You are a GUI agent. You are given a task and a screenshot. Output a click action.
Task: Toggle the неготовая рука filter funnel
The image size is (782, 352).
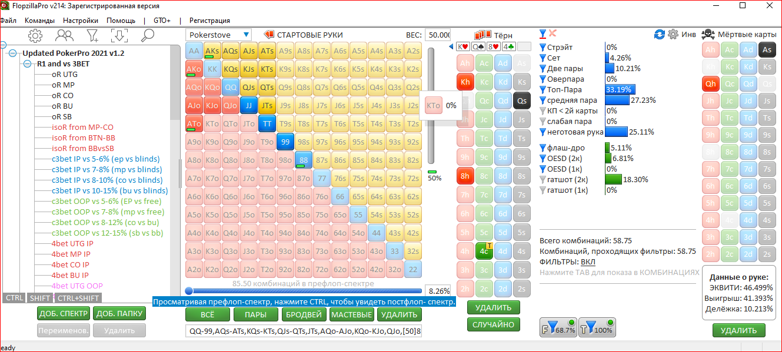click(543, 132)
